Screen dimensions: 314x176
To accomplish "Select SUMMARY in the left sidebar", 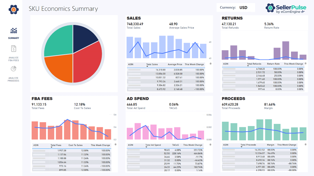I will [x=13, y=38].
